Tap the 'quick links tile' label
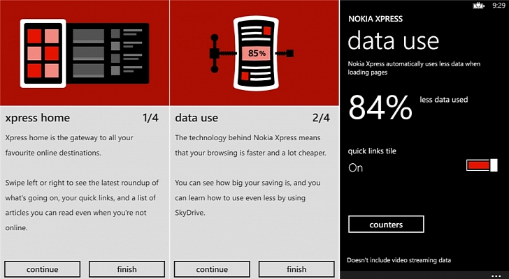Image resolution: width=509 pixels, height=279 pixels. 372,151
